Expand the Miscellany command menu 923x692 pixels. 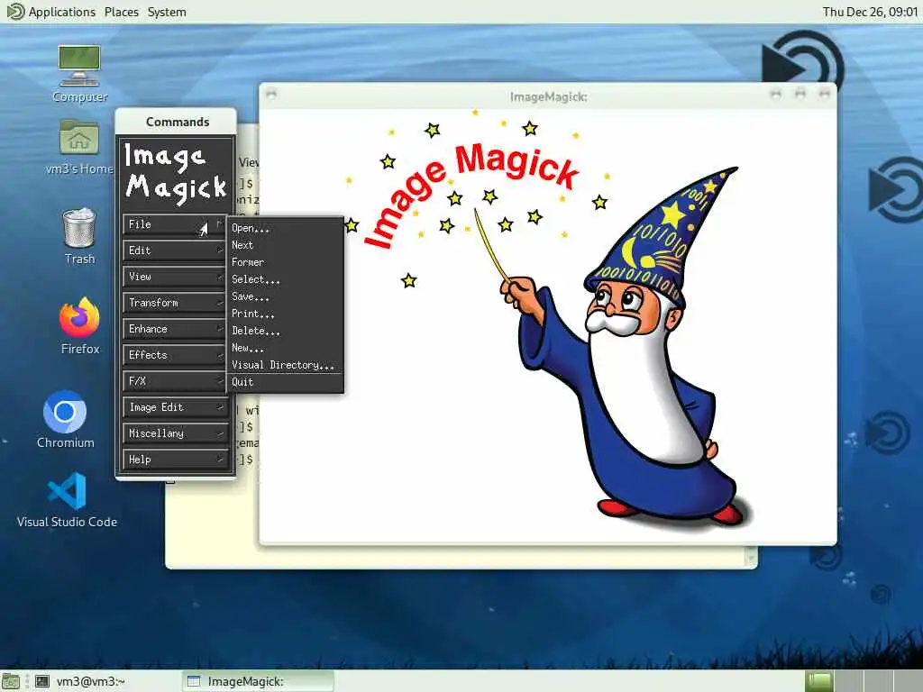(x=175, y=433)
